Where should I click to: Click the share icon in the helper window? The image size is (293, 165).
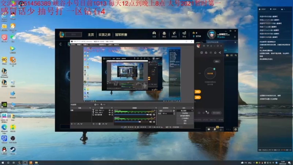pyautogui.click(x=220, y=52)
